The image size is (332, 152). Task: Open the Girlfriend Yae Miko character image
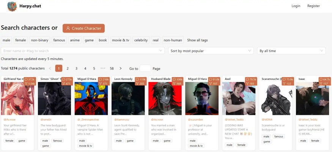pos(17,98)
